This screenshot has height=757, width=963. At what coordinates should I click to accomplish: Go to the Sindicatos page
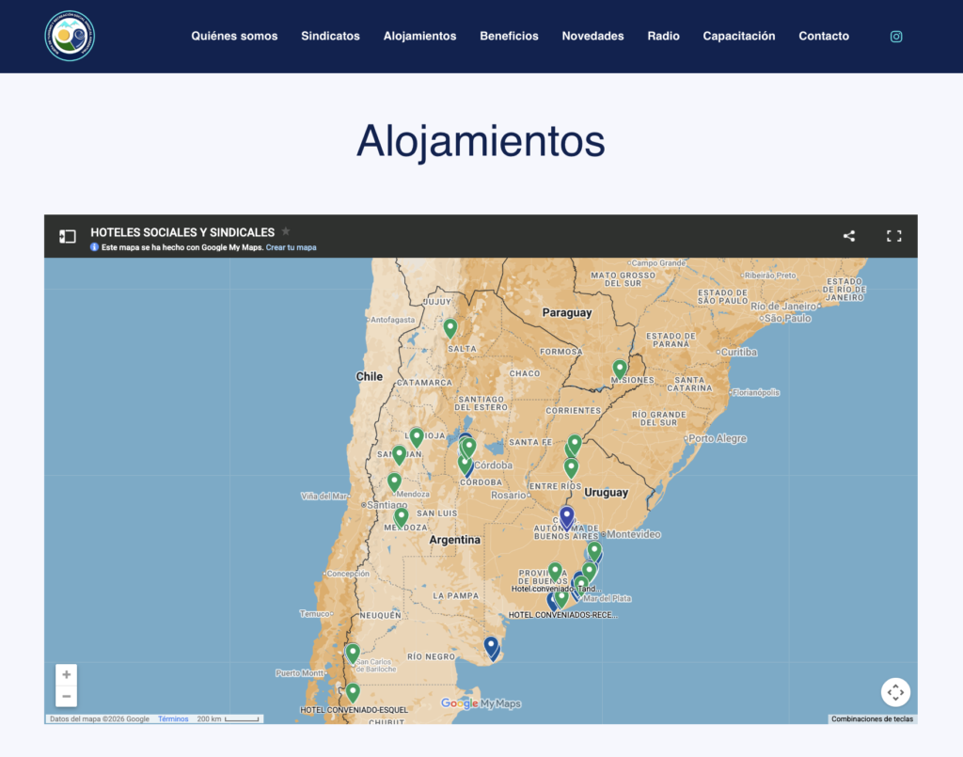pyautogui.click(x=330, y=37)
